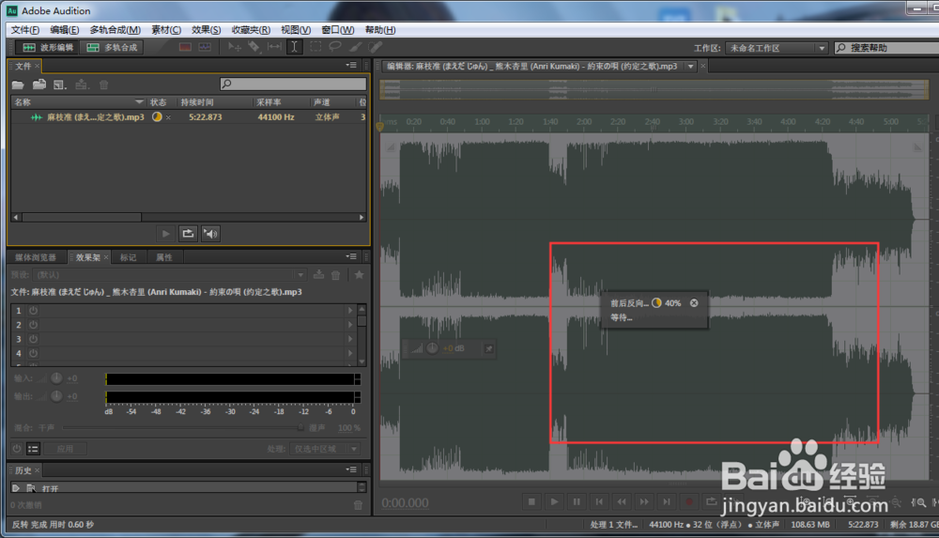Open the 效果(S) menu
The width and height of the screenshot is (939, 538).
coord(206,30)
